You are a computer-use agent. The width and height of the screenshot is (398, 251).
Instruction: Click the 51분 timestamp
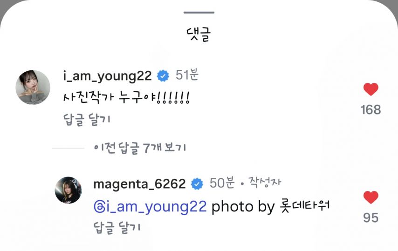[187, 75]
